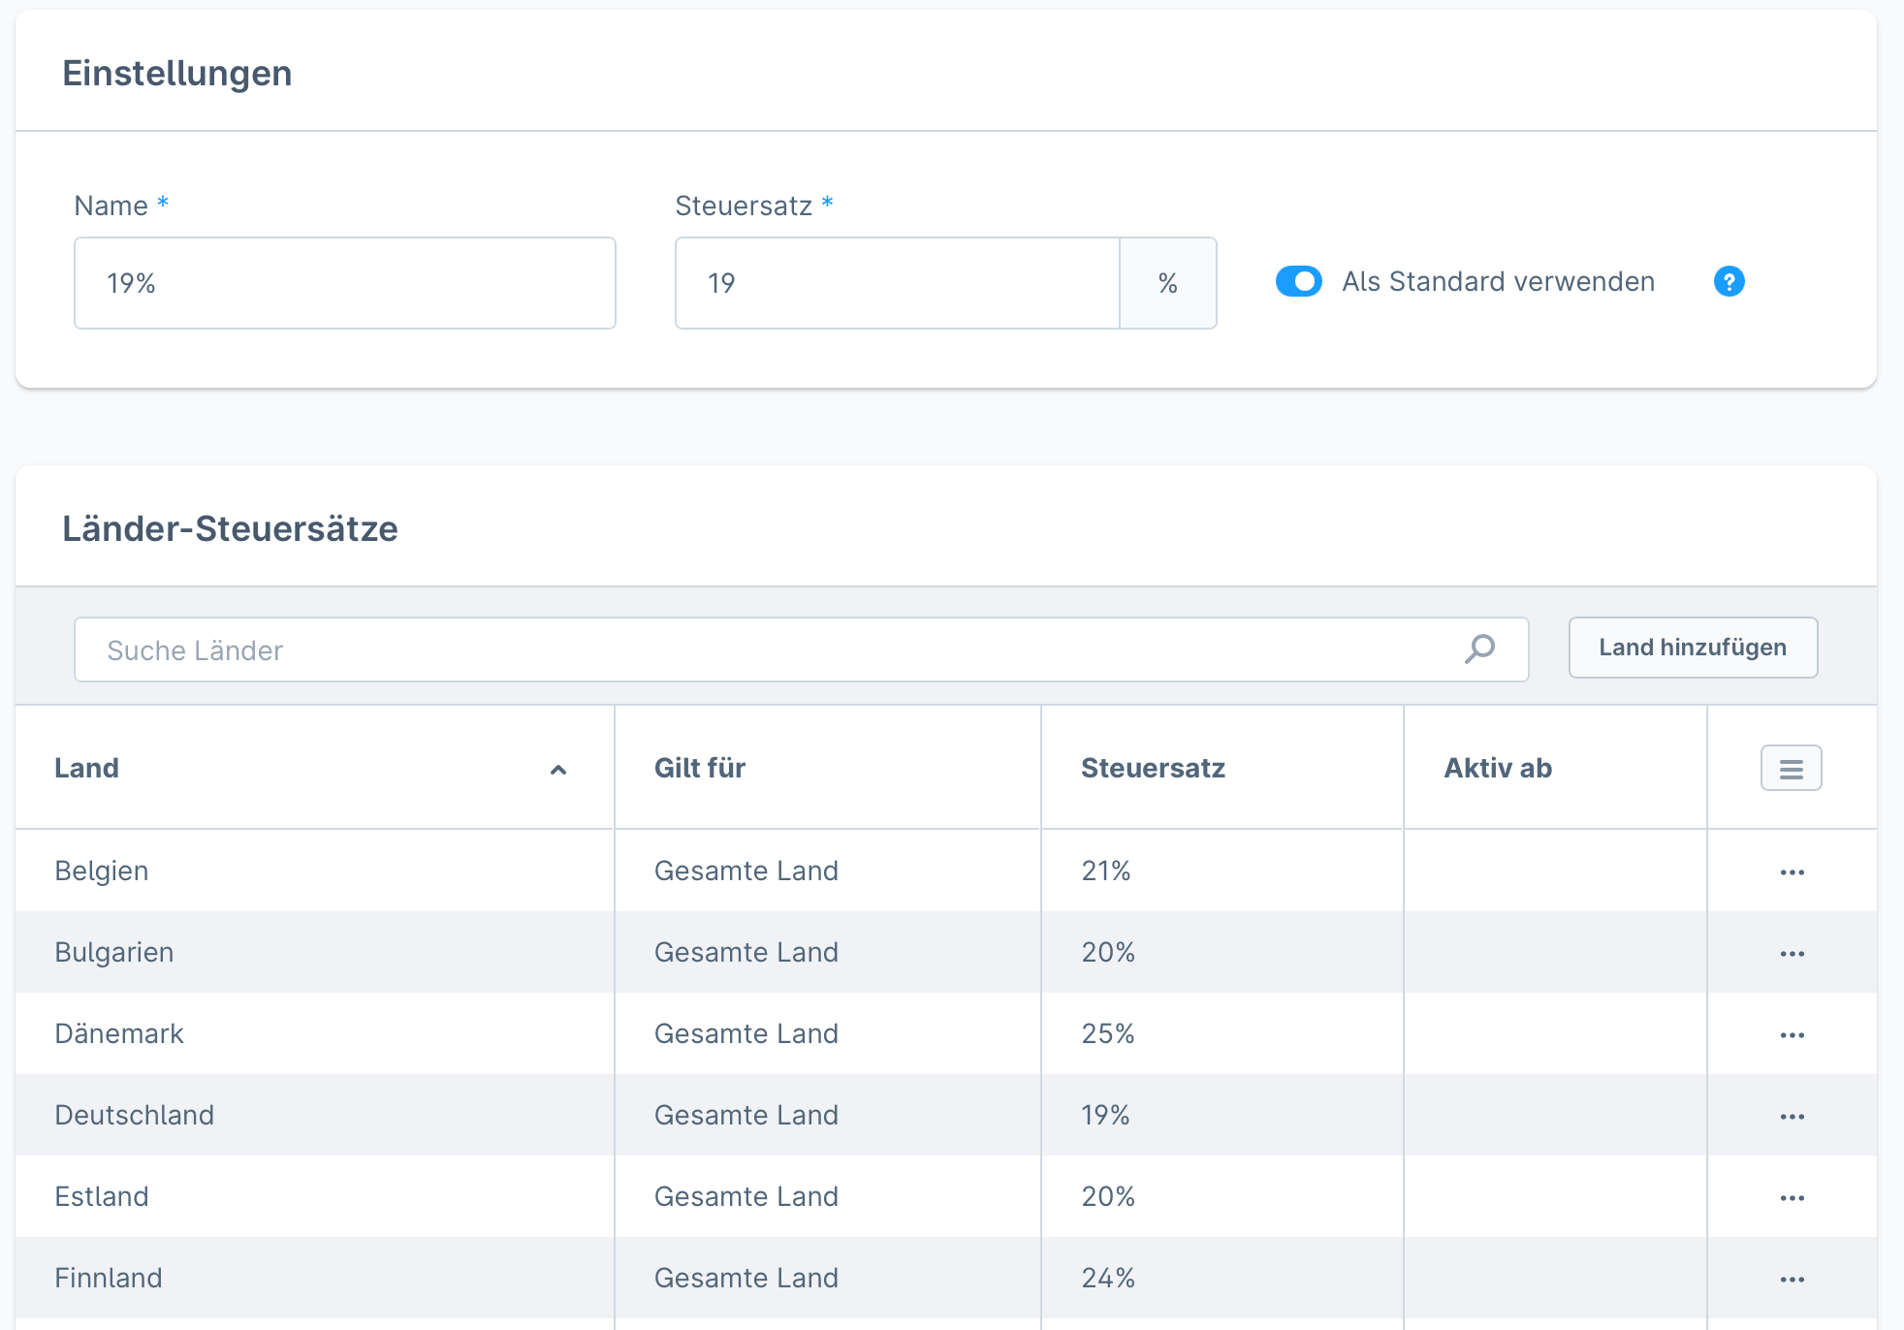
Task: Click the search magnifier icon
Action: tap(1479, 649)
